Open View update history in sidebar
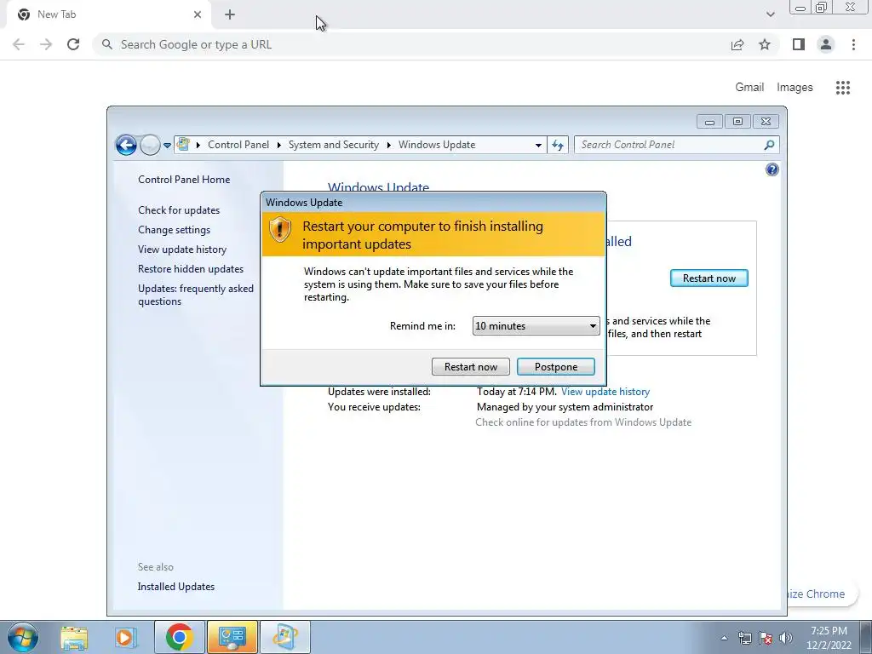The height and width of the screenshot is (654, 872). click(182, 250)
